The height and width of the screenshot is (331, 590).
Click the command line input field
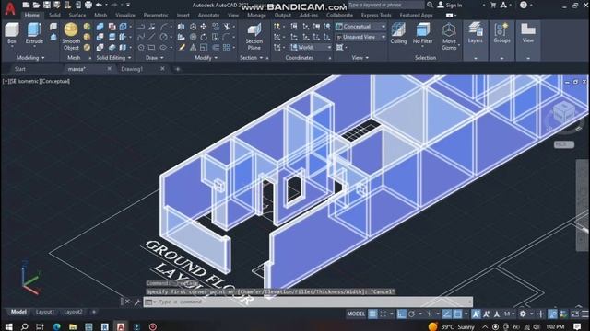[x=309, y=302]
